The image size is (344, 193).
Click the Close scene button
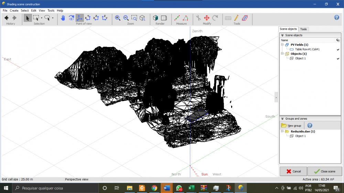325,171
